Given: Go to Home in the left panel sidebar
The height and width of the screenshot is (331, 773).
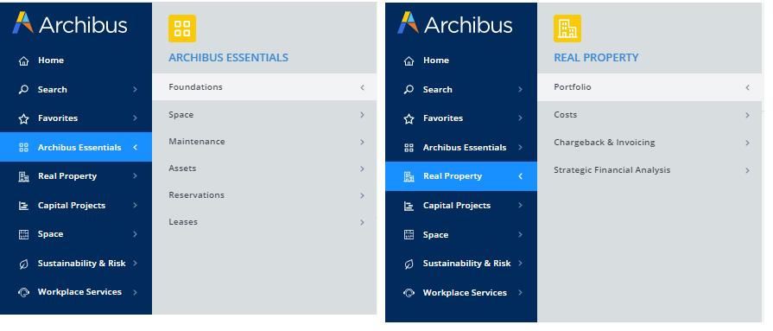Looking at the screenshot, I should click(51, 60).
